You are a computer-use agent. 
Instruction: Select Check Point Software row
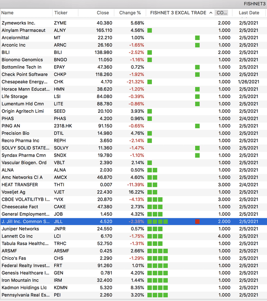pyautogui.click(x=133, y=74)
